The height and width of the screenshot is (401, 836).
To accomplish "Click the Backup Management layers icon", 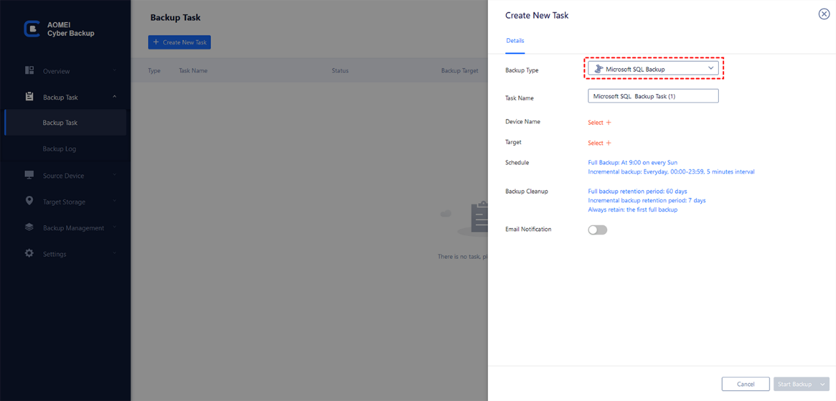I will pos(30,227).
